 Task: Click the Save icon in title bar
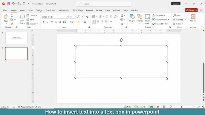click(9, 4)
